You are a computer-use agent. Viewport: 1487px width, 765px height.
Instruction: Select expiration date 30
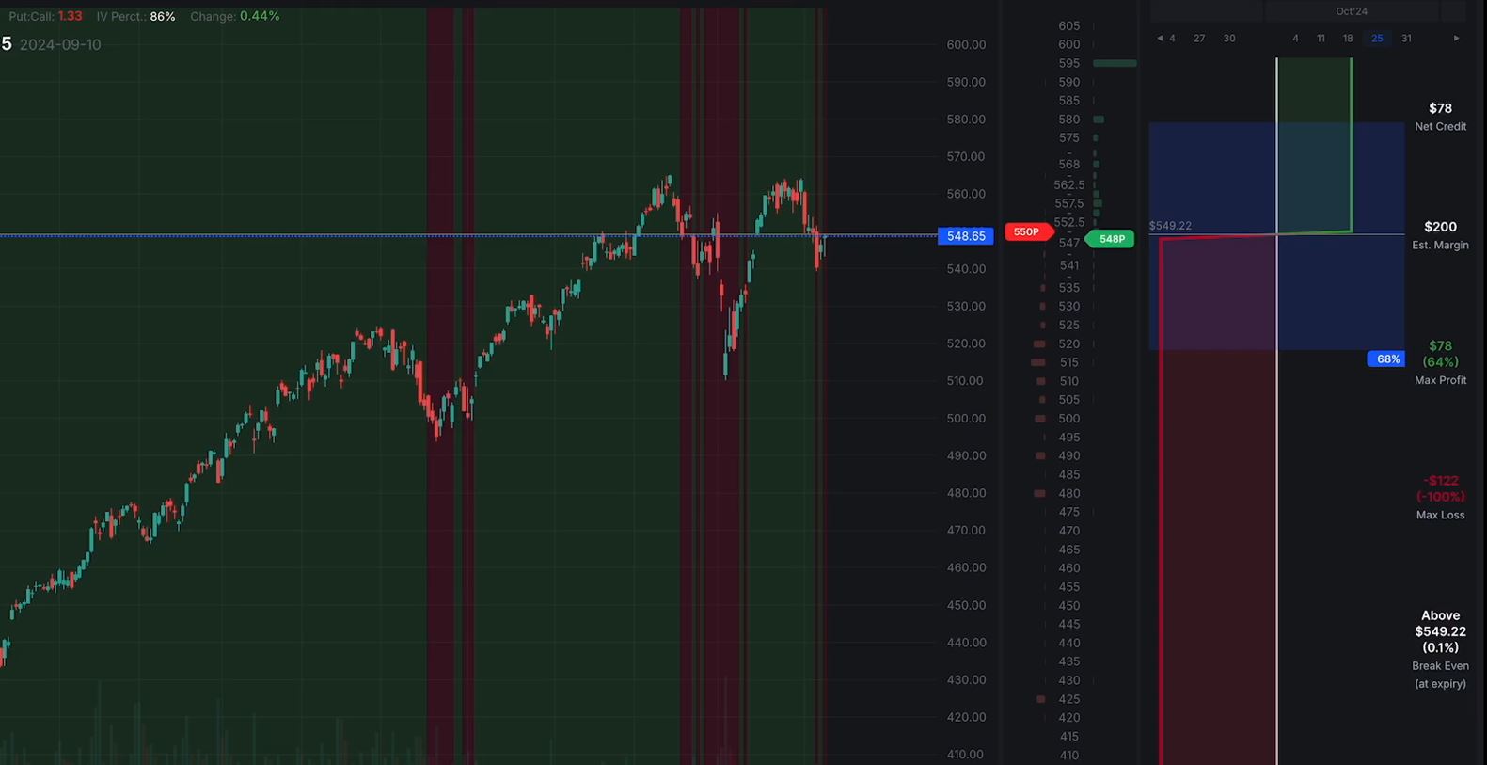coord(1229,39)
